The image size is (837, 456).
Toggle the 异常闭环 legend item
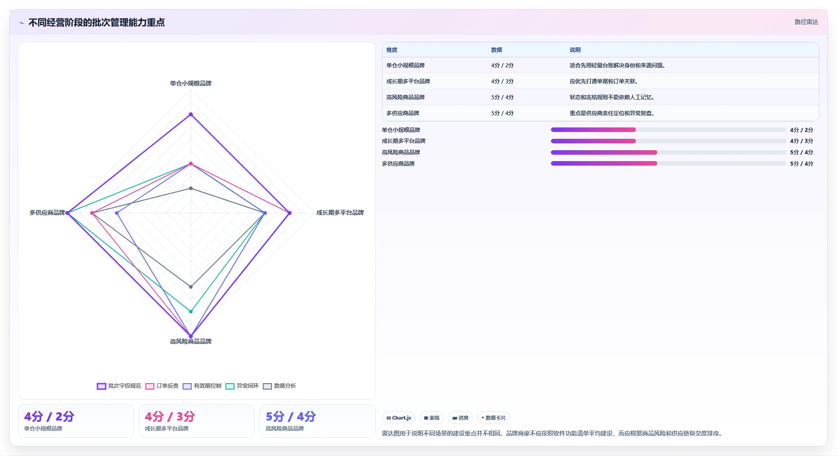[x=242, y=386]
